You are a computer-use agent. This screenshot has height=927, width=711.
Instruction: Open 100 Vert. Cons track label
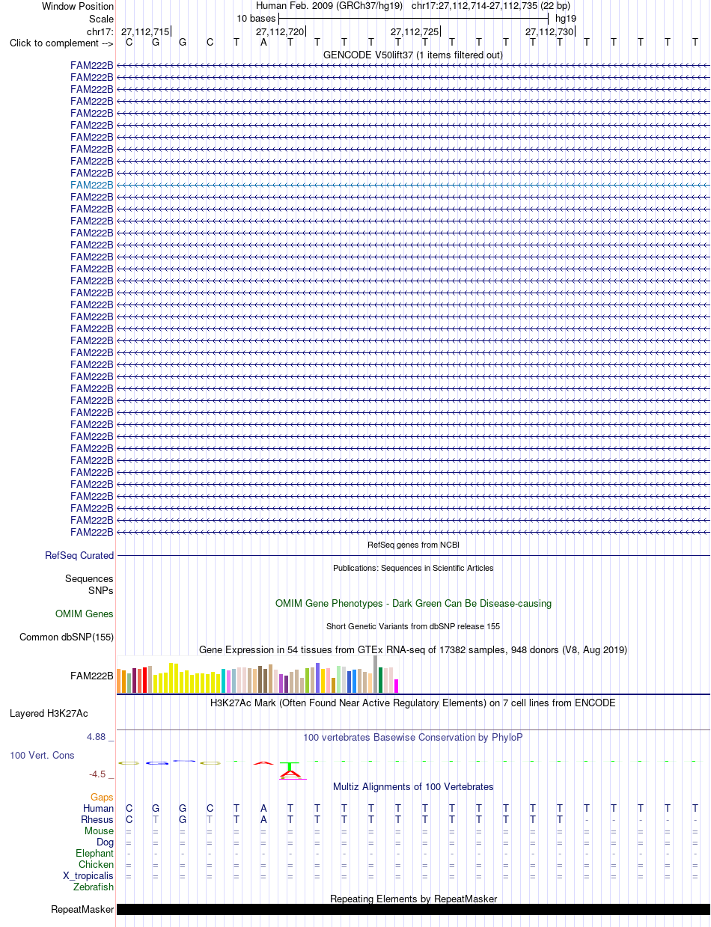point(42,756)
